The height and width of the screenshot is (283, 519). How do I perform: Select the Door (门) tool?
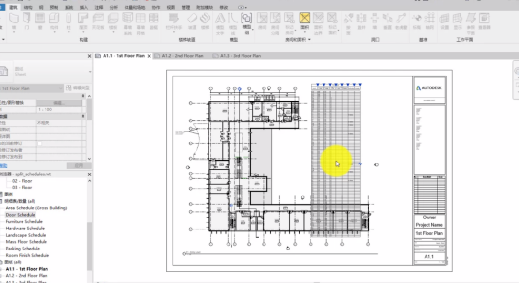point(26,22)
